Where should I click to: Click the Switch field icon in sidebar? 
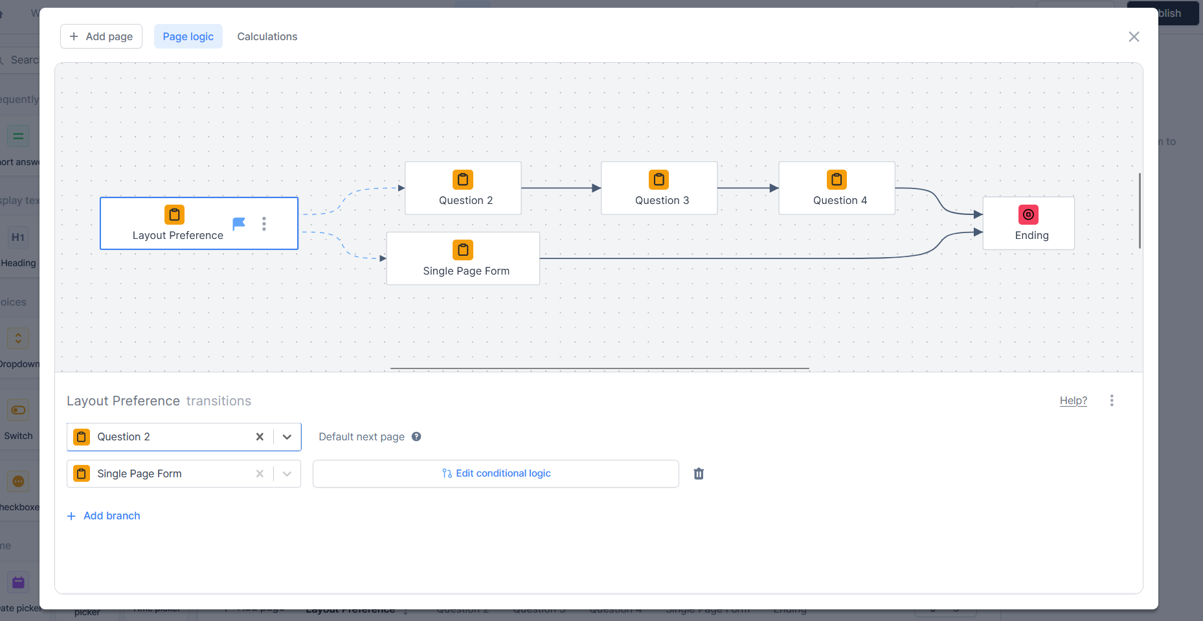coord(18,410)
